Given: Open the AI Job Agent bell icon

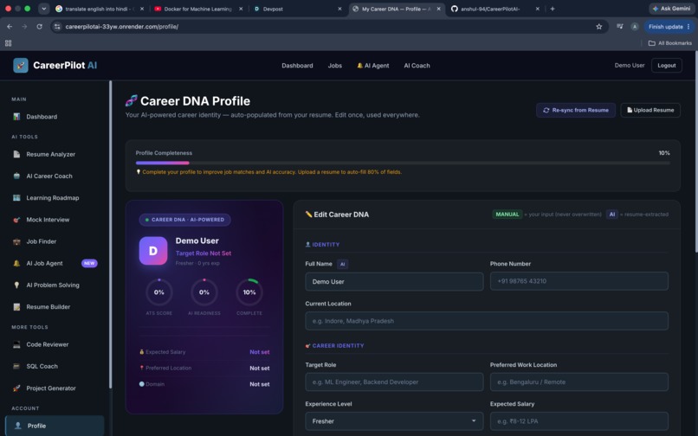Looking at the screenshot, I should pos(16,263).
